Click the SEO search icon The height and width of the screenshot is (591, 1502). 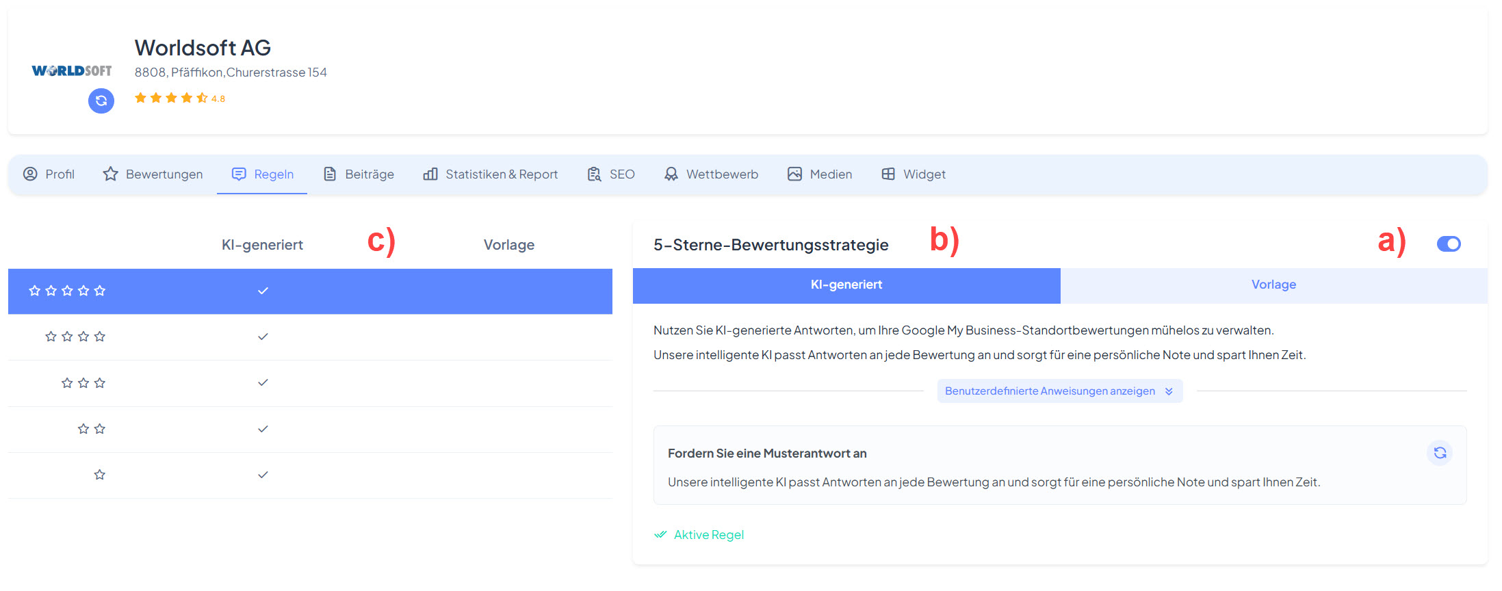(x=594, y=174)
